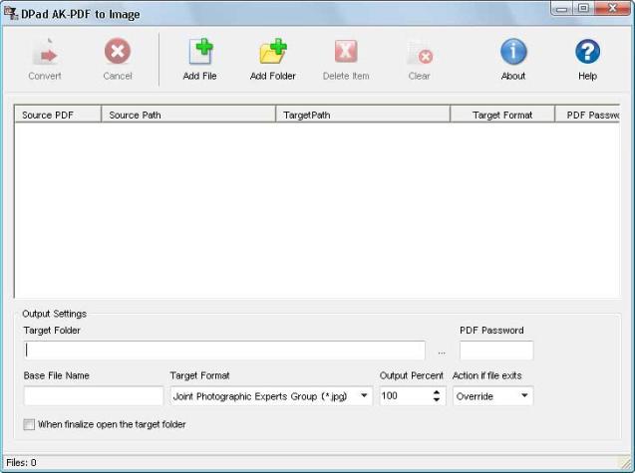635x473 pixels.
Task: Click the Cancel red X icon
Action: click(x=118, y=51)
